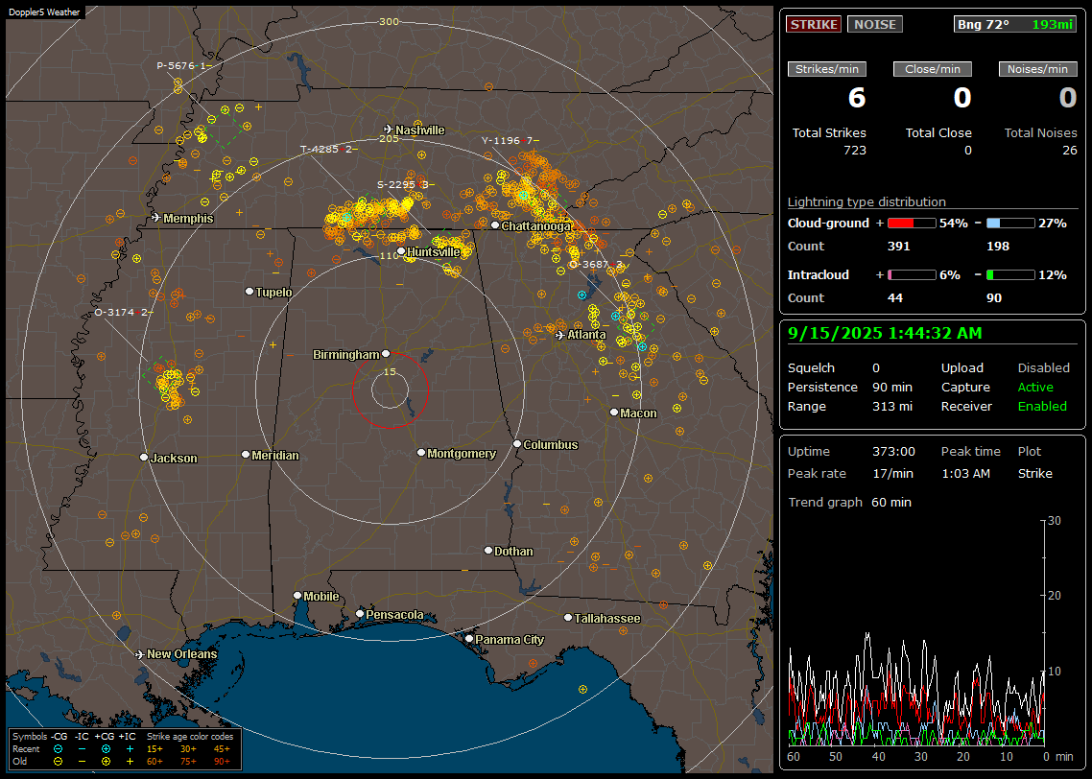This screenshot has height=779, width=1092.
Task: Click the blue negative cloud-ground percentage bar
Action: click(1010, 224)
